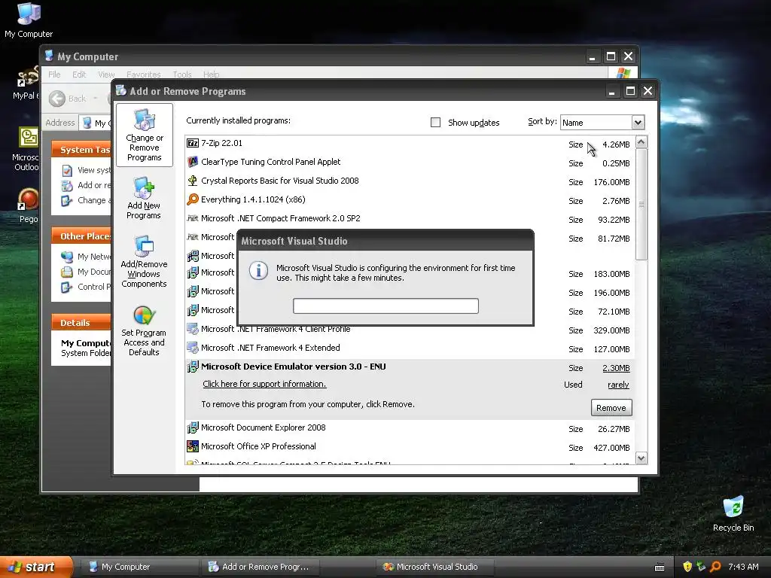Select the 'Microsoft .NET Framework 4 Extended' entry
This screenshot has height=578, width=771.
[x=270, y=348]
